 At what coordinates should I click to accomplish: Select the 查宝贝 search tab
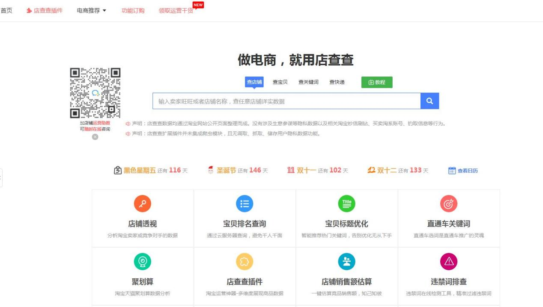(x=280, y=82)
